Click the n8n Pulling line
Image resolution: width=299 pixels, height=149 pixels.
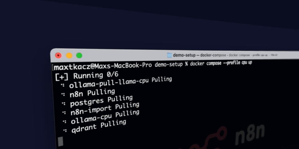pos(92,93)
